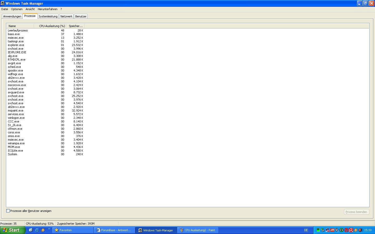Viewport: 375px width, 234px height.
Task: Select the avguard.exe process
Action: [x=46, y=92]
